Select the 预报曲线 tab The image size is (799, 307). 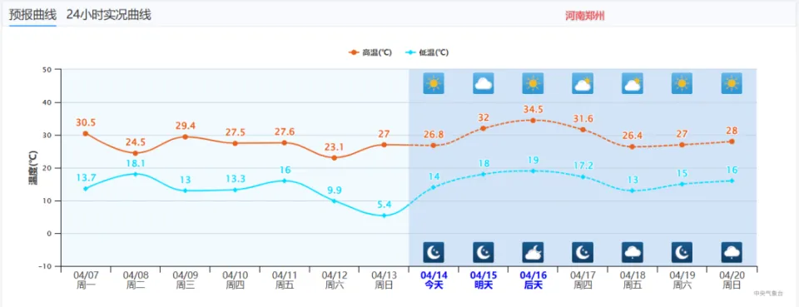tap(32, 15)
